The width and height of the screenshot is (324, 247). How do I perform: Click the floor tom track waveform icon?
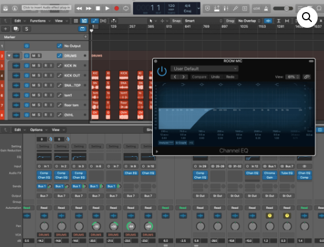coord(16,105)
